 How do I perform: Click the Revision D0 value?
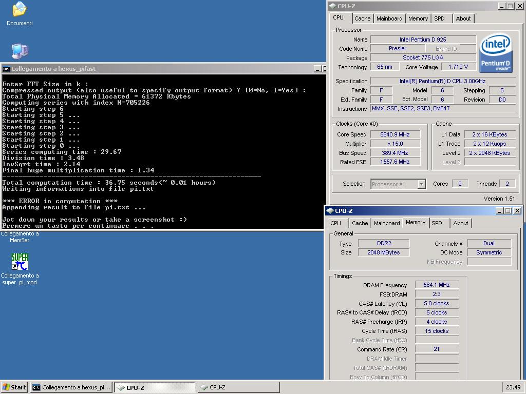point(502,100)
